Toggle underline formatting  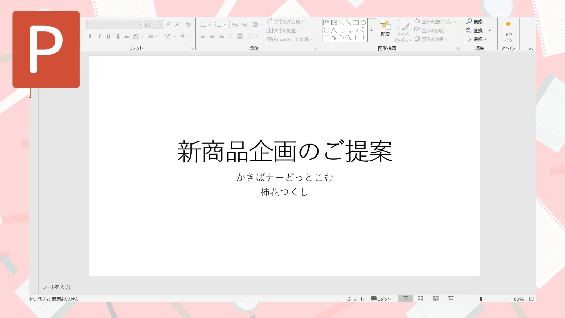tap(108, 36)
